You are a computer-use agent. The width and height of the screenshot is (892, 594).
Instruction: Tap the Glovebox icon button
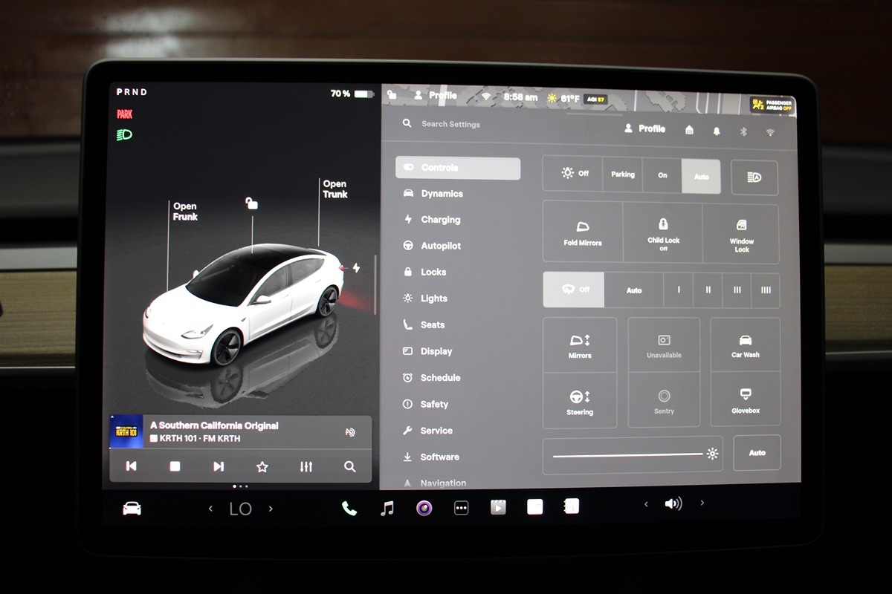click(x=745, y=400)
